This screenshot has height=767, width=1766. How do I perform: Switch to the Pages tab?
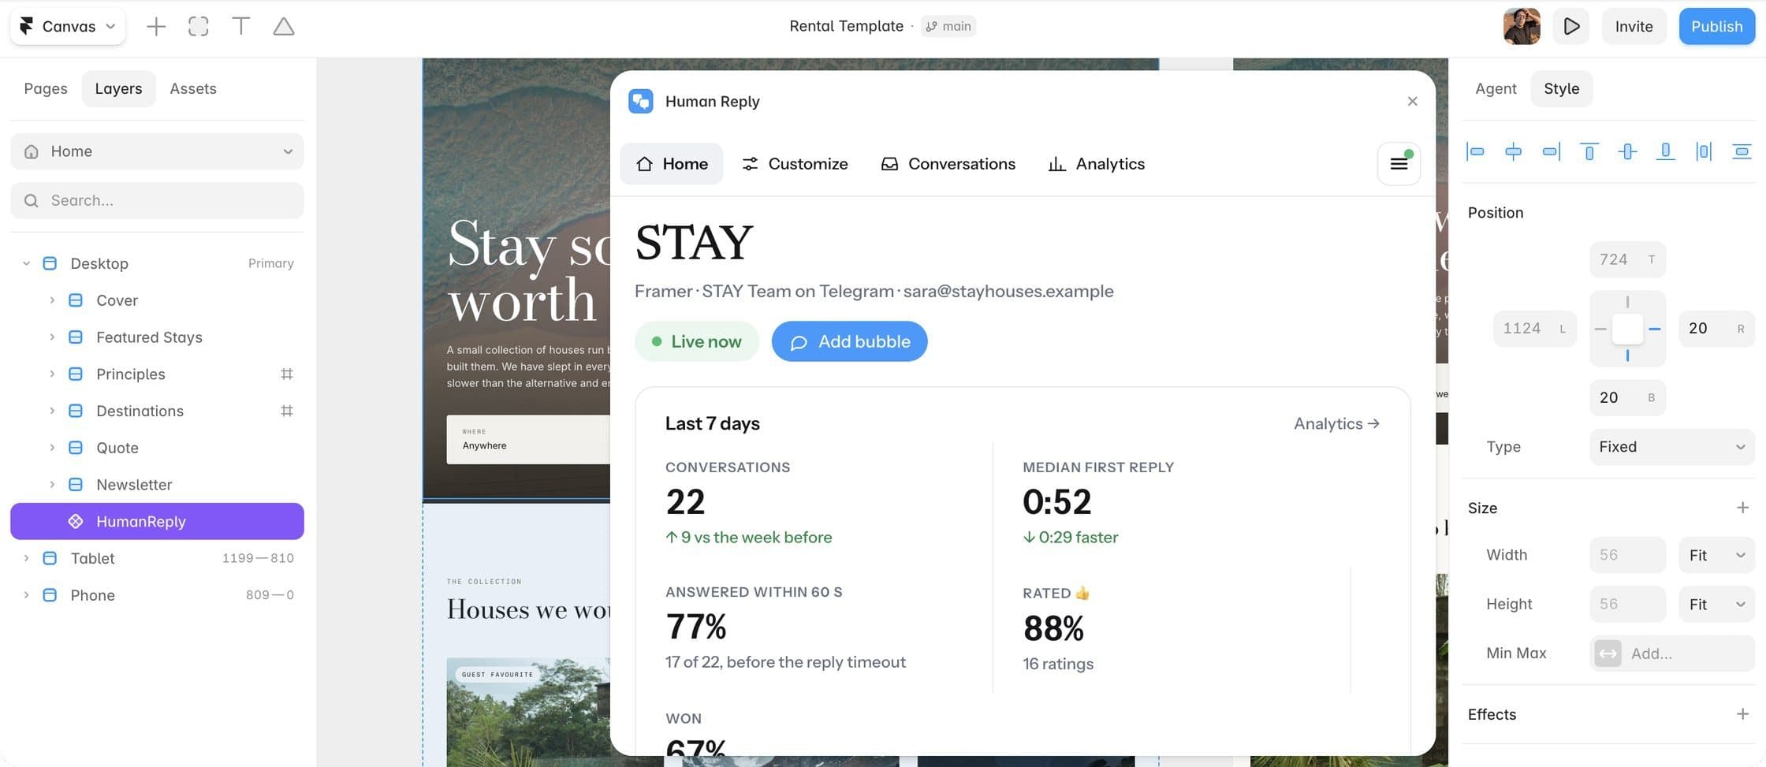coord(46,88)
